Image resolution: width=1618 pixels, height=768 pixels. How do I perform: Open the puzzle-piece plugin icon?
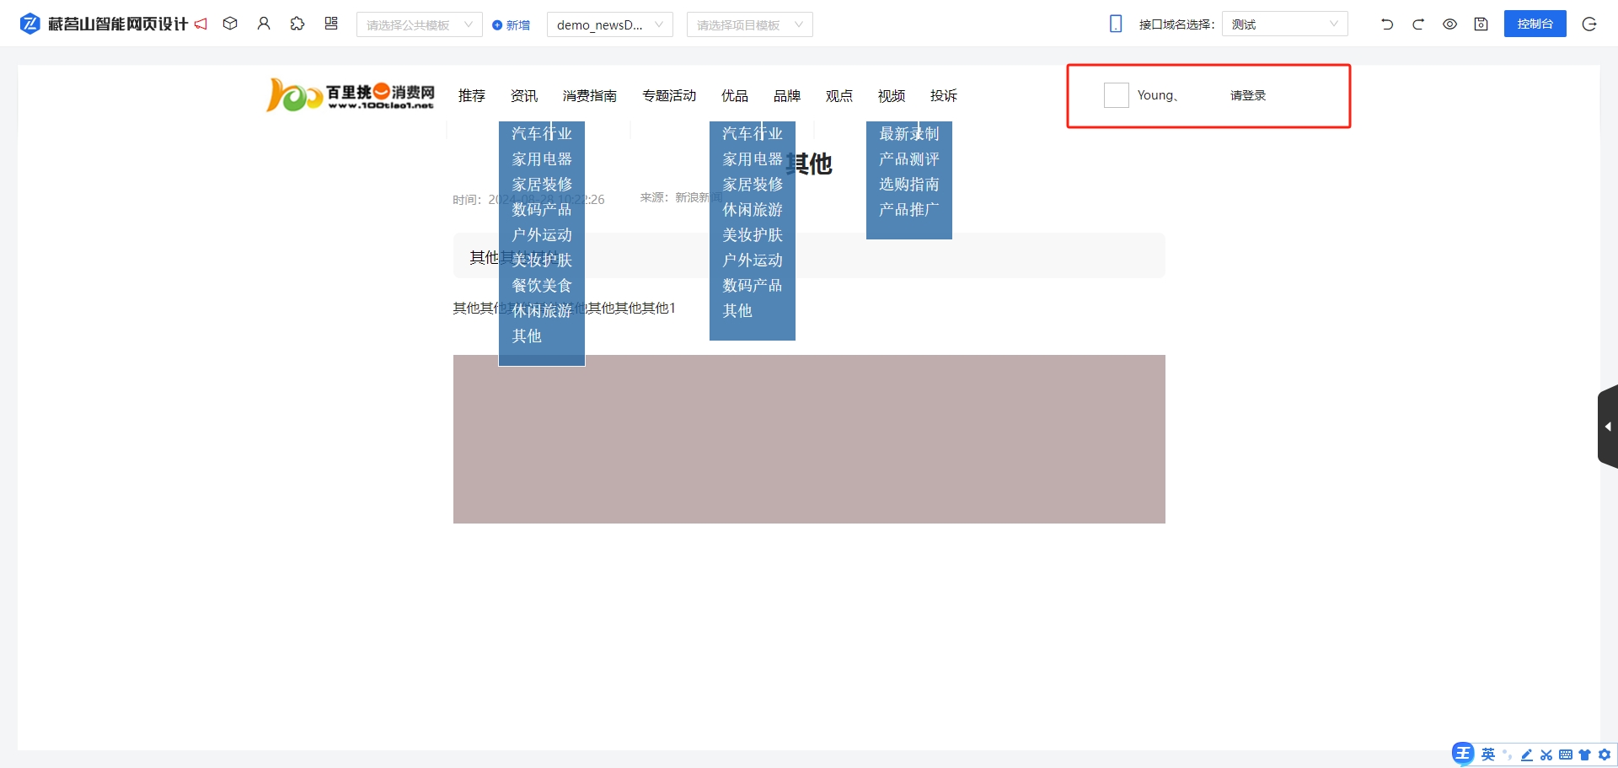297,24
